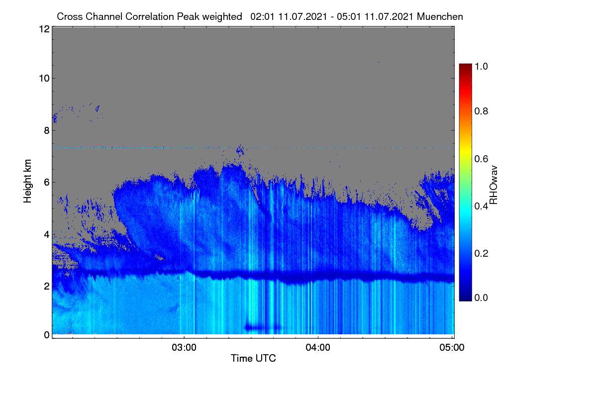Click the station name 'Muenchen' in the title
The height and width of the screenshot is (398, 597).
tap(440, 16)
